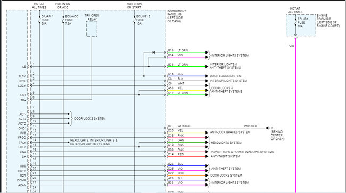Screen dimensions: 346x193
Task: Click Power Tops & Power Windows Systems label
Action: (x=242, y=152)
